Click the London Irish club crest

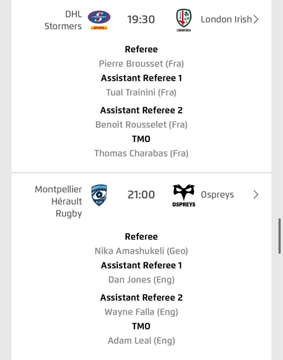click(x=184, y=20)
